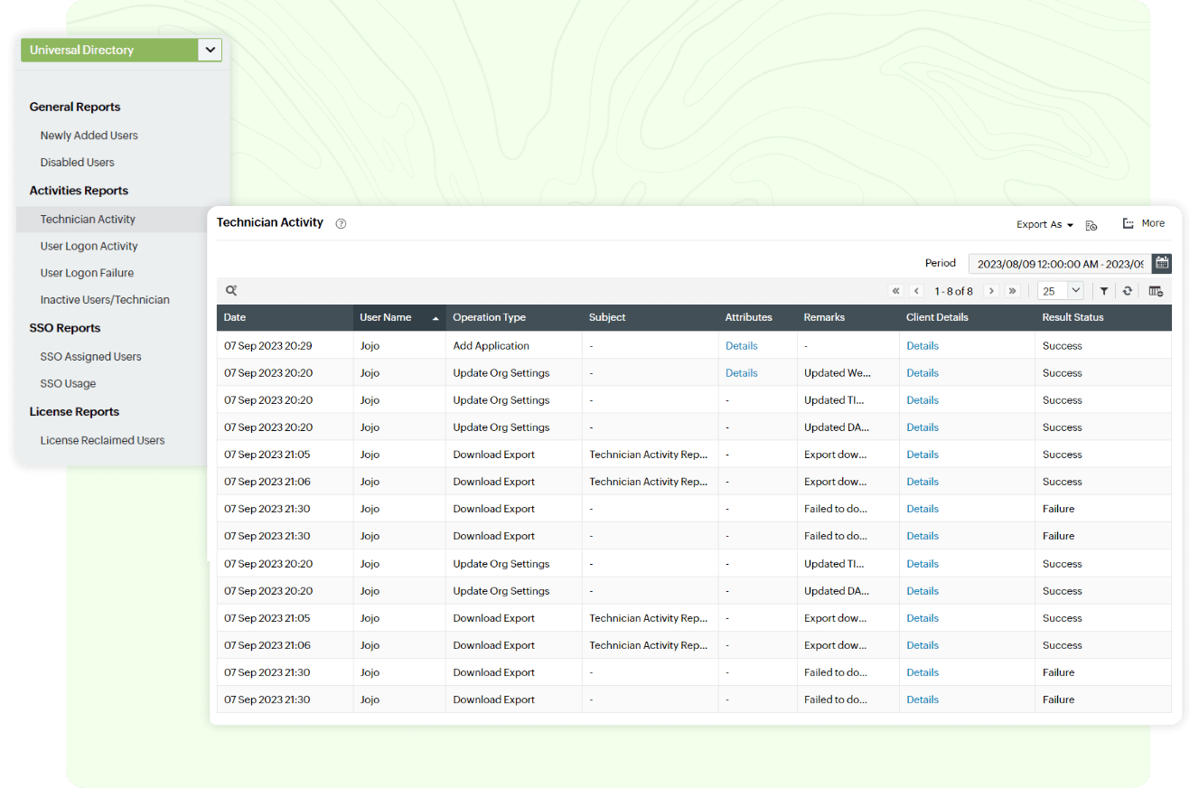1199x788 pixels.
Task: Toggle User Name column sort order
Action: (435, 317)
